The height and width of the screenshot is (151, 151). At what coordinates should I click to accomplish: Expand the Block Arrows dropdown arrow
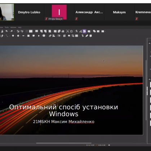[26, 36]
